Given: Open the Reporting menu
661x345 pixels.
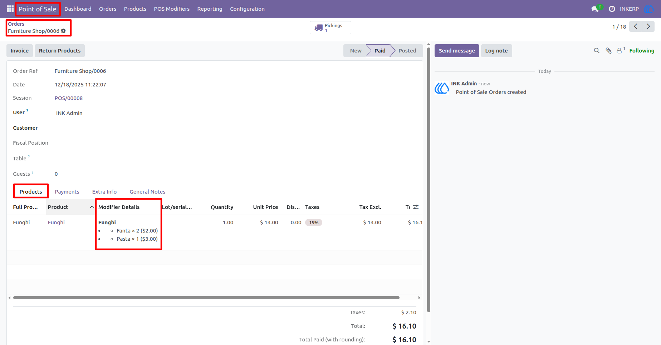Looking at the screenshot, I should pos(210,9).
